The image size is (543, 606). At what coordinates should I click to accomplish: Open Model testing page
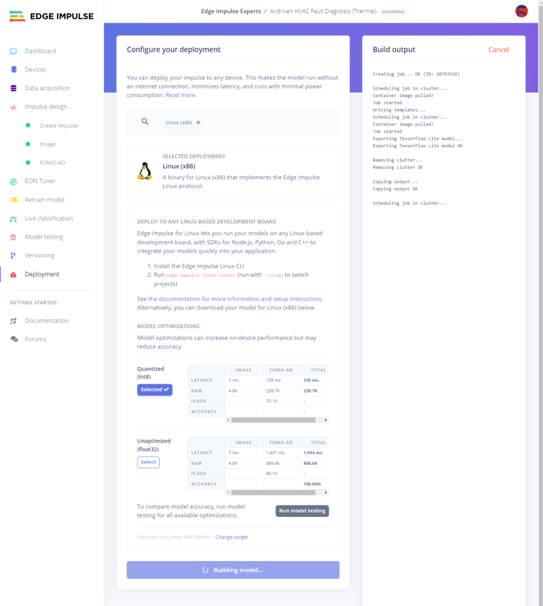pos(44,237)
